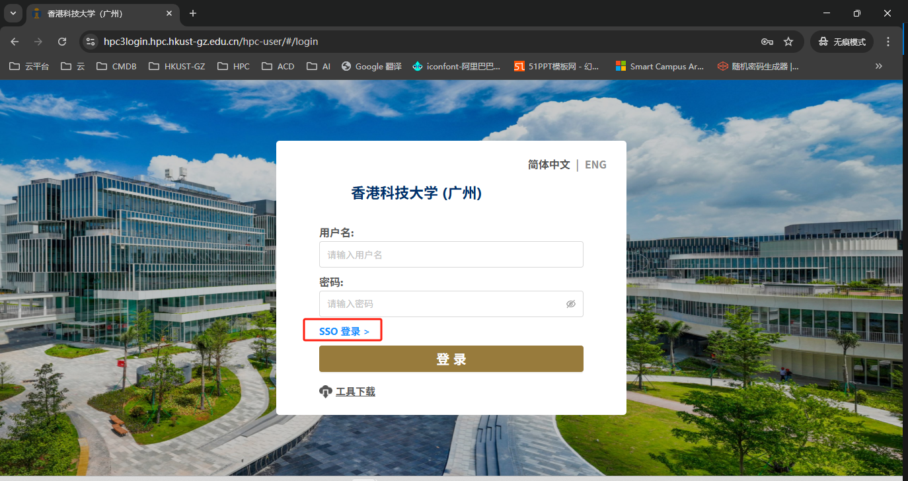
Task: Click the saved passwords key icon
Action: [x=767, y=42]
